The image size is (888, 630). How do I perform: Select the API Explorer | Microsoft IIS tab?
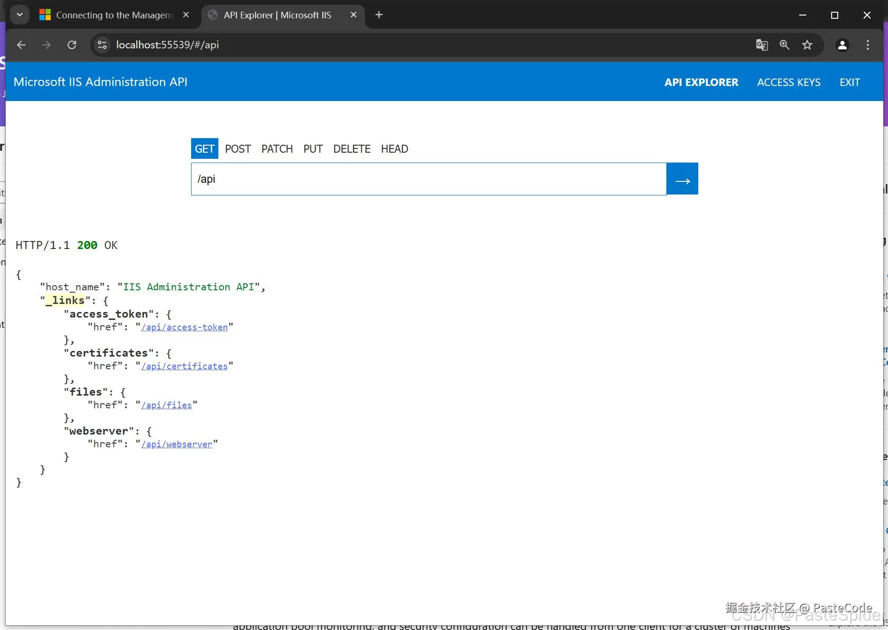pos(283,15)
